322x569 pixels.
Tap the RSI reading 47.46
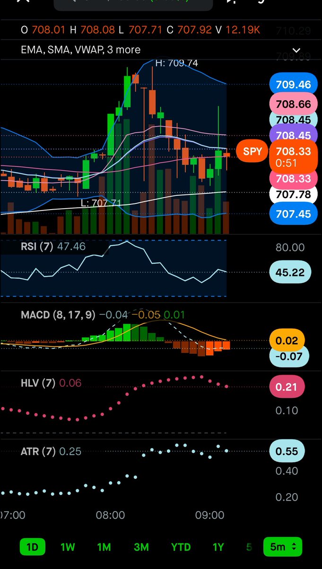[x=71, y=247]
